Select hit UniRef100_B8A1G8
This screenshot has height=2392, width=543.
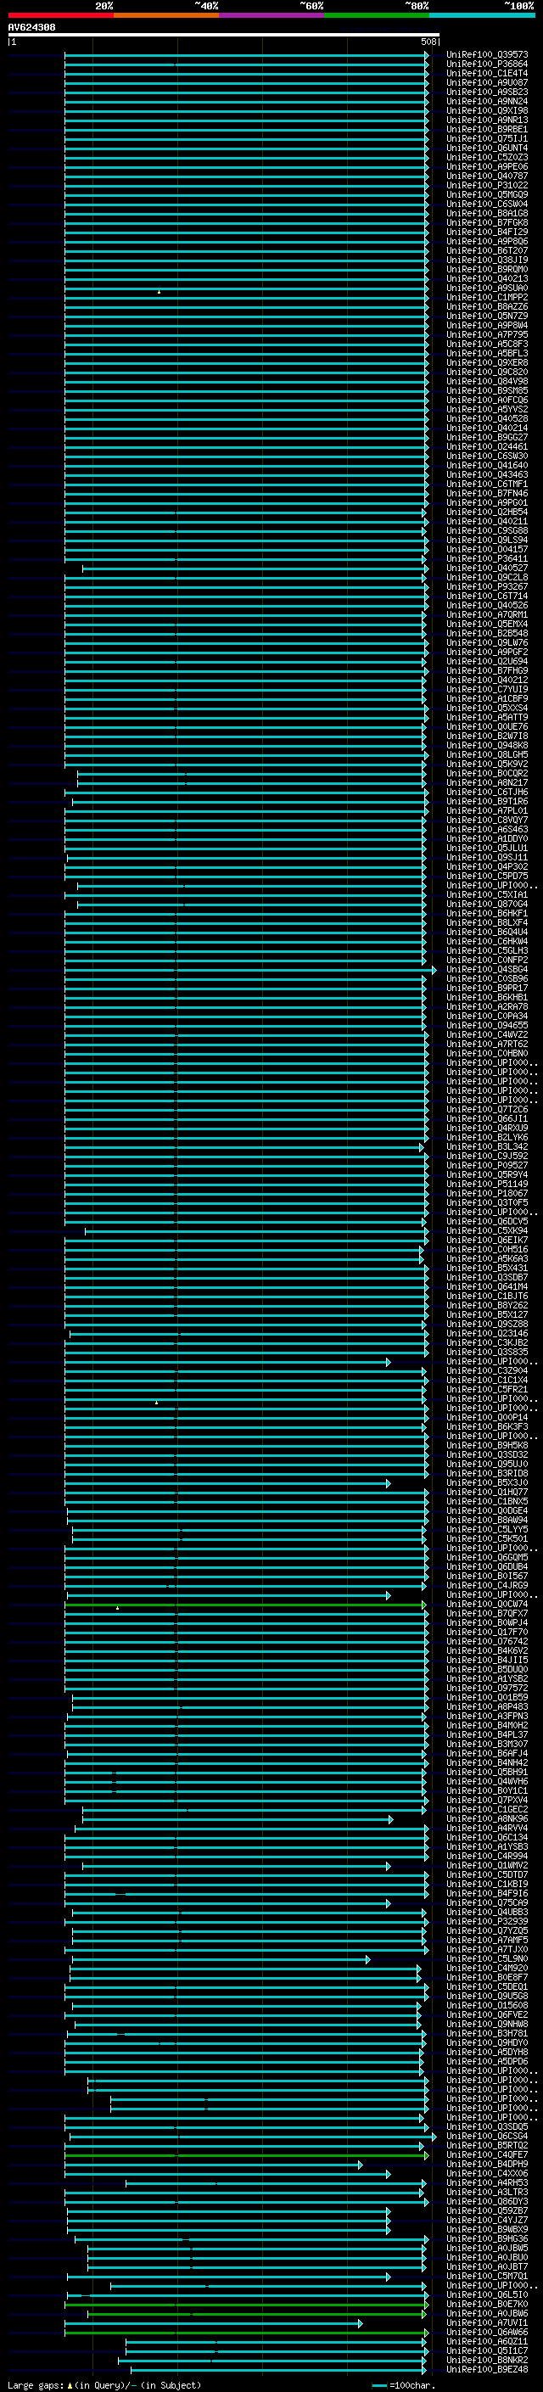487,214
